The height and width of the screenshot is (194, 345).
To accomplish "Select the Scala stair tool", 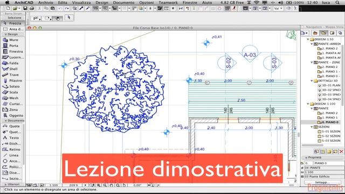I will (x=13, y=92).
